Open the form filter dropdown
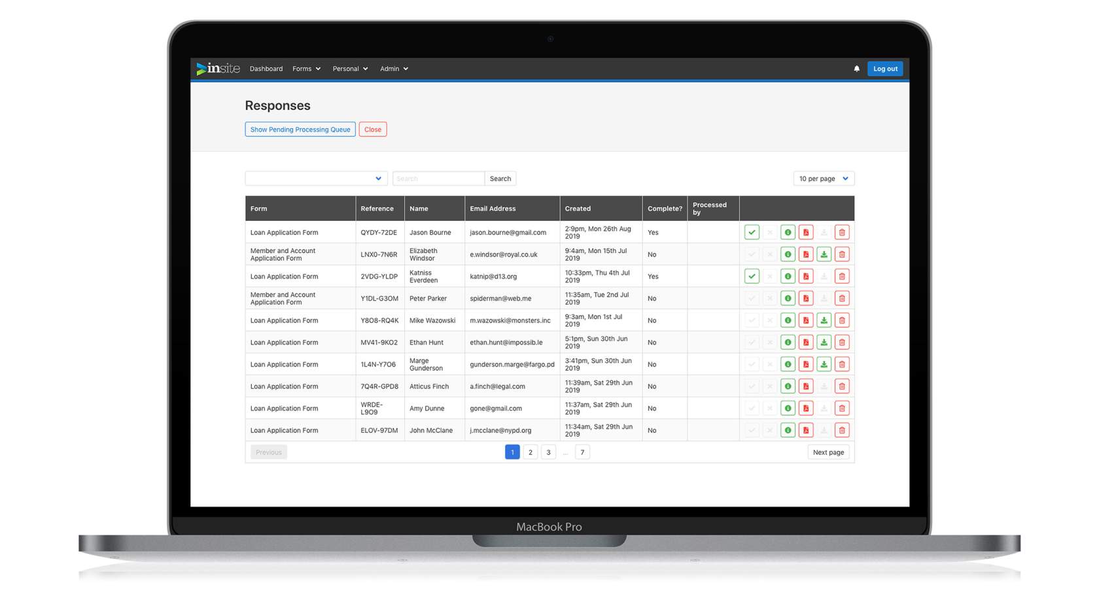Image resolution: width=1099 pixels, height=602 pixels. click(x=316, y=178)
